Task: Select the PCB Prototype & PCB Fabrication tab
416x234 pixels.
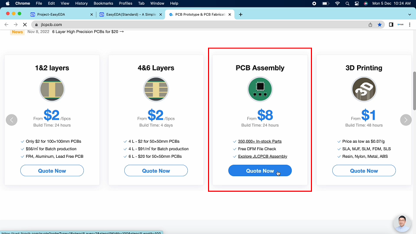Action: tap(199, 14)
